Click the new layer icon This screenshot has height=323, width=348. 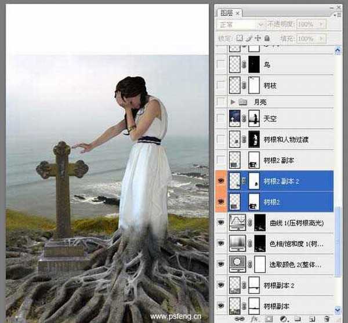click(311, 319)
